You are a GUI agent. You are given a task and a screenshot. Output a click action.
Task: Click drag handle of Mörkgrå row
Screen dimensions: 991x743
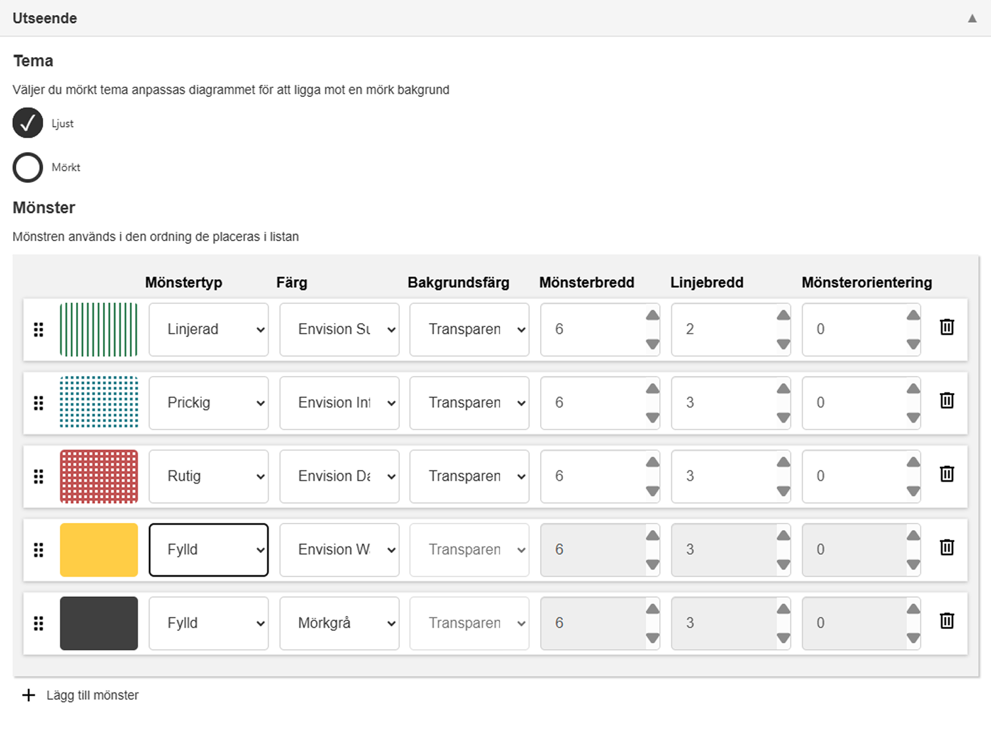click(39, 623)
